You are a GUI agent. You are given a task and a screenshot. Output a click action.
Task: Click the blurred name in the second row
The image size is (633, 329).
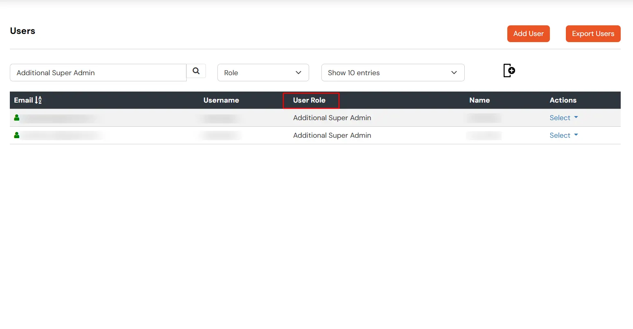[484, 135]
